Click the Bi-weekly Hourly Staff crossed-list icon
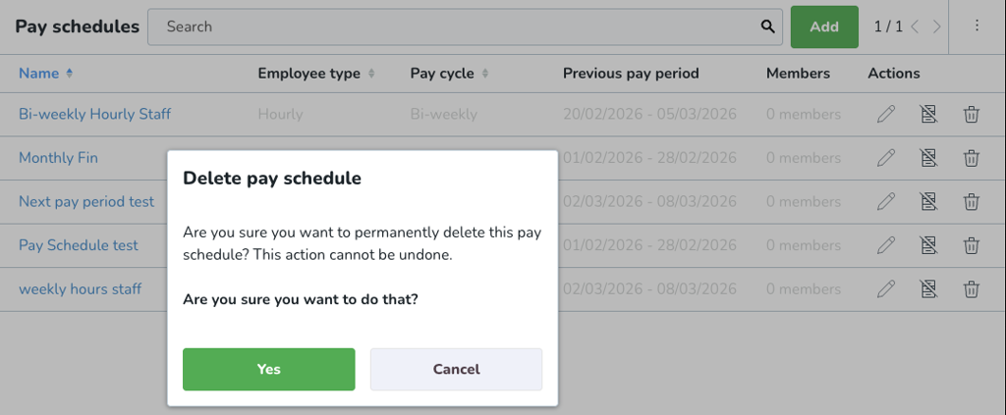Viewport: 1006px width, 415px height. [x=928, y=115]
